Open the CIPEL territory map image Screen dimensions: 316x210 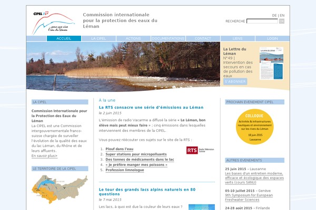(x=60, y=189)
